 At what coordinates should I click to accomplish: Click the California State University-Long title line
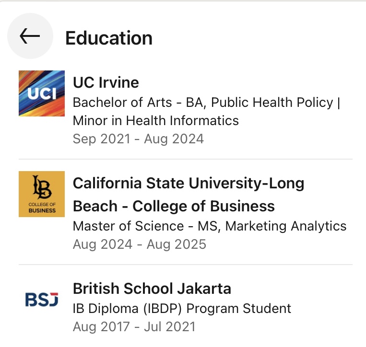click(x=189, y=183)
